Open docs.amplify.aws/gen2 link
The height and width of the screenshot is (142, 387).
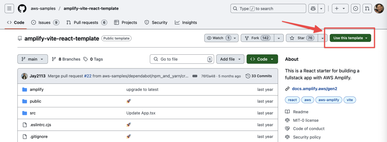pyautogui.click(x=314, y=89)
